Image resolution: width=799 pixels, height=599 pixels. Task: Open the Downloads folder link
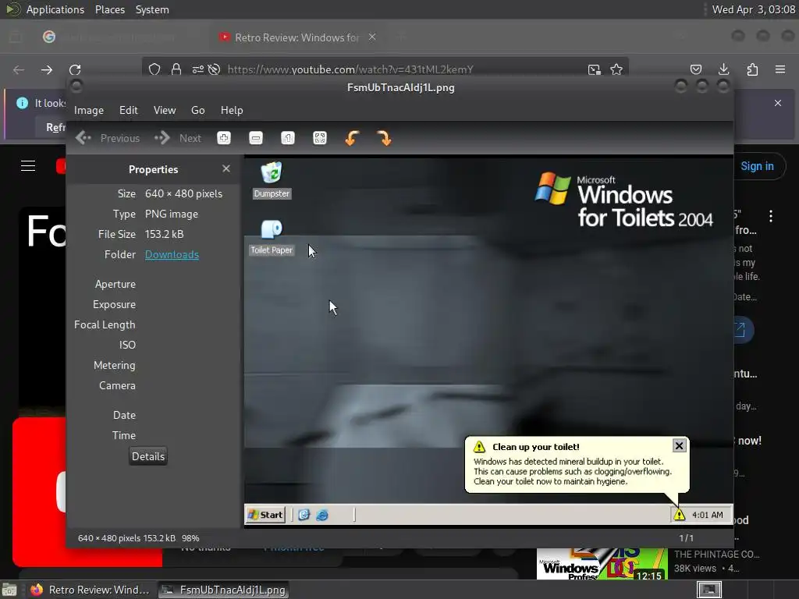coord(172,254)
